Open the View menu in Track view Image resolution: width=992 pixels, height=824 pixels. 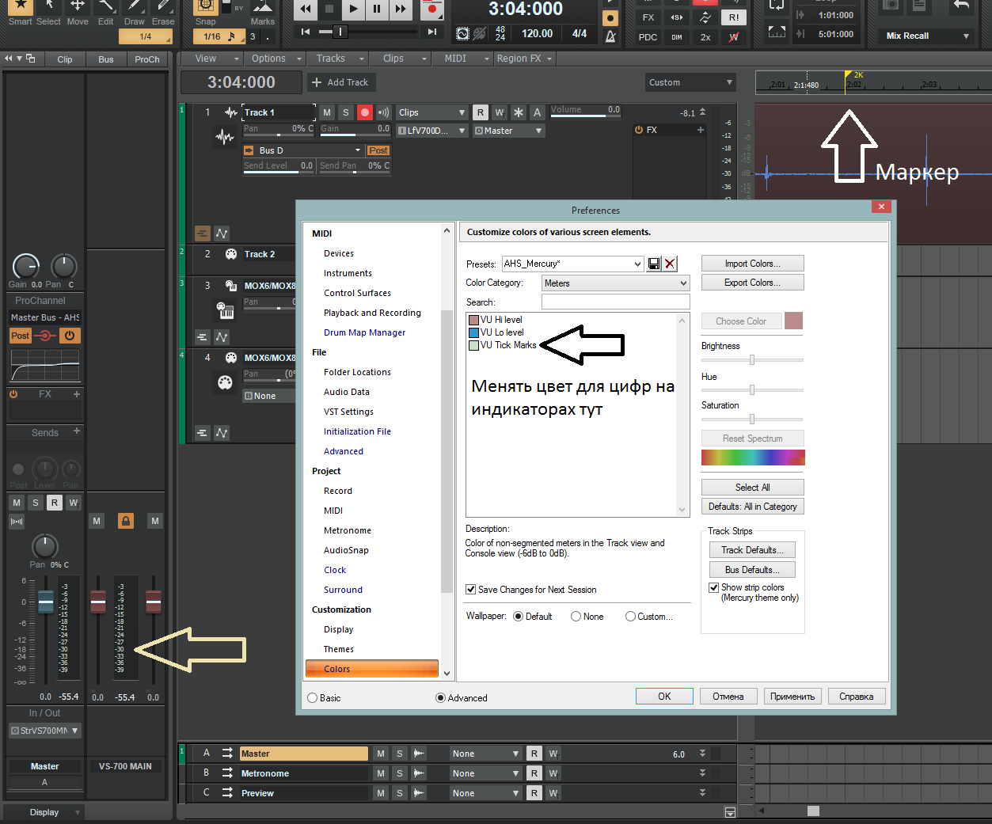pos(211,59)
